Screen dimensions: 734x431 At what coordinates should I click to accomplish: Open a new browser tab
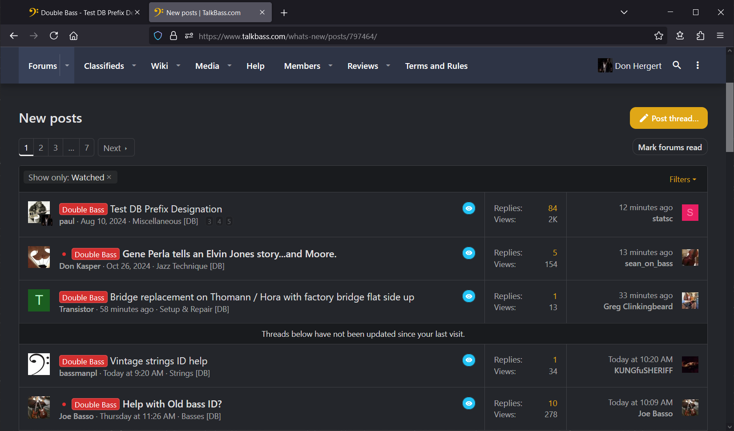(x=284, y=12)
